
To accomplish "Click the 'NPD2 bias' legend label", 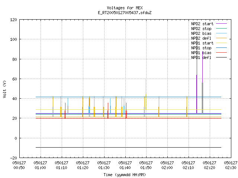I will pos(201,33).
